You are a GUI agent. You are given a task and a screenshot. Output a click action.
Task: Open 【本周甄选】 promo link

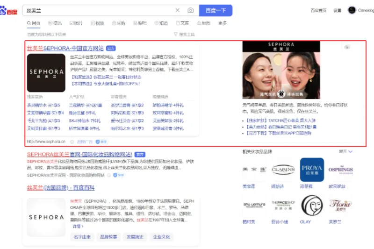pos(105,84)
